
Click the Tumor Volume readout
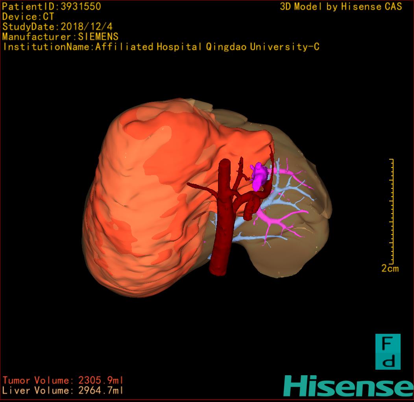pyautogui.click(x=63, y=380)
